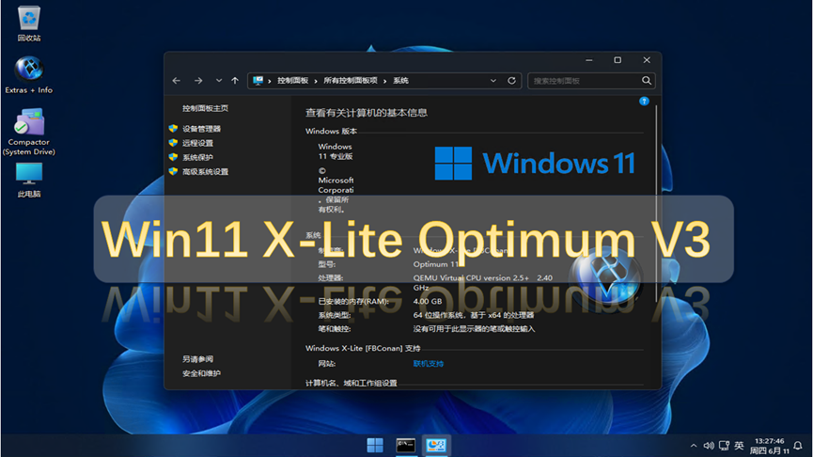
Task: Go up one level with up arrow
Action: (x=235, y=81)
